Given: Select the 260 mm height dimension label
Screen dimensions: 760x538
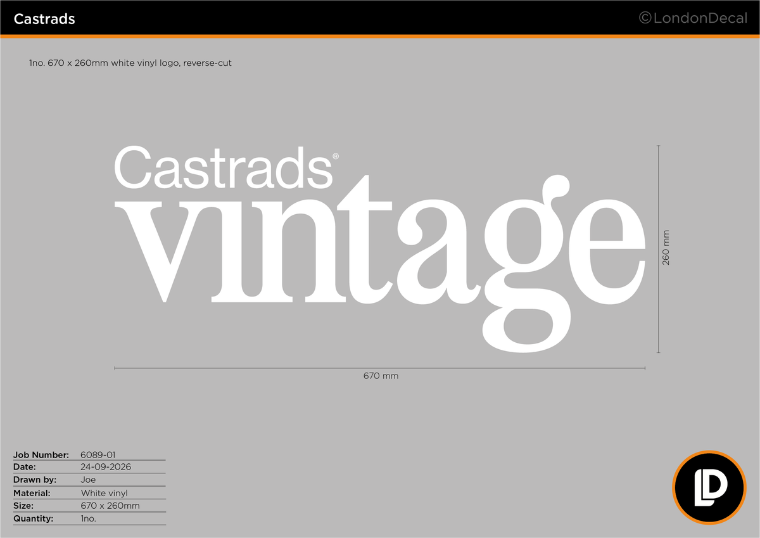Looking at the screenshot, I should (x=666, y=247).
